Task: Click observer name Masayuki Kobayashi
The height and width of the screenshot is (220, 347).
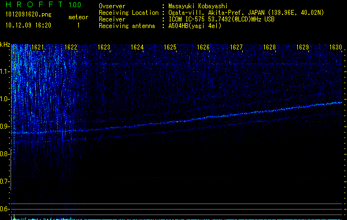Action: click(198, 6)
